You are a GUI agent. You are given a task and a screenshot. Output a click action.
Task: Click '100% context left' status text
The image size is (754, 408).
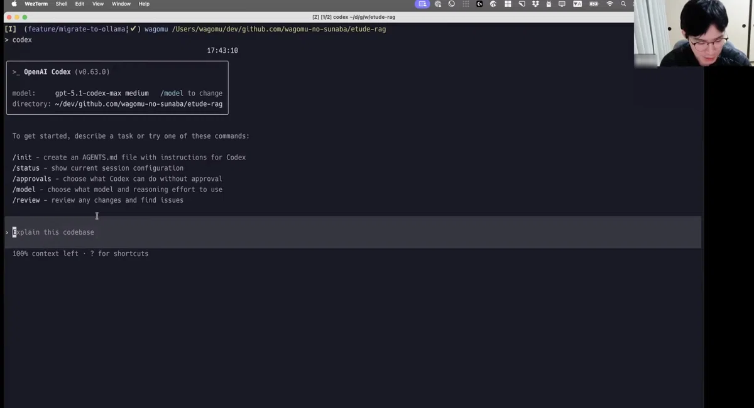point(45,254)
